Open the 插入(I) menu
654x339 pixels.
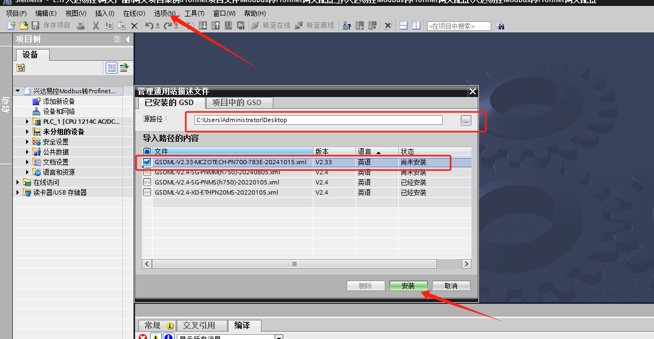pyautogui.click(x=105, y=13)
